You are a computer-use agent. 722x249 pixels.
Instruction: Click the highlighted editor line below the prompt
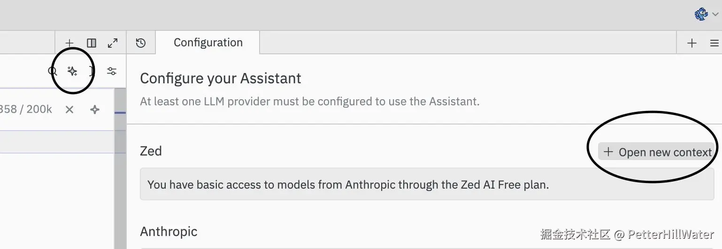tap(56, 142)
